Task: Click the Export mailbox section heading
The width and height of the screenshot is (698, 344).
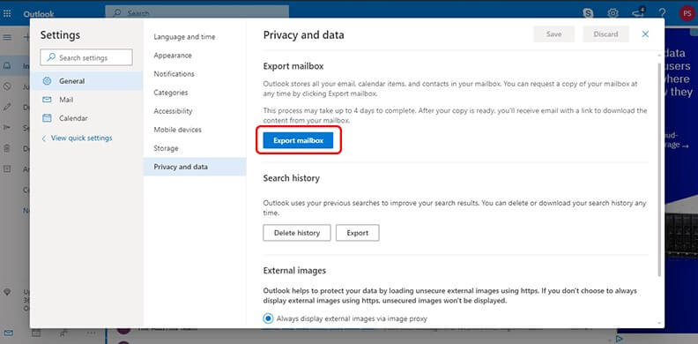Action: tap(293, 66)
